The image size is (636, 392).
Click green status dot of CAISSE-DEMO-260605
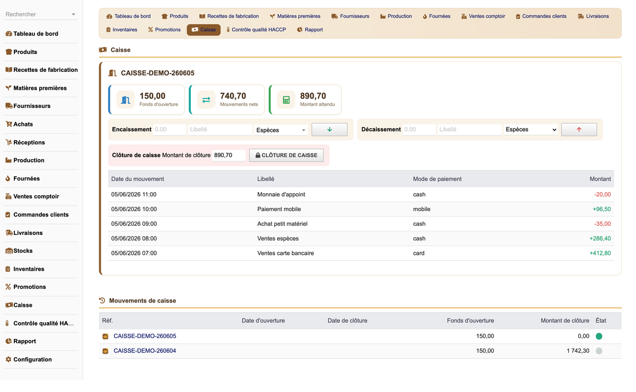click(x=599, y=336)
